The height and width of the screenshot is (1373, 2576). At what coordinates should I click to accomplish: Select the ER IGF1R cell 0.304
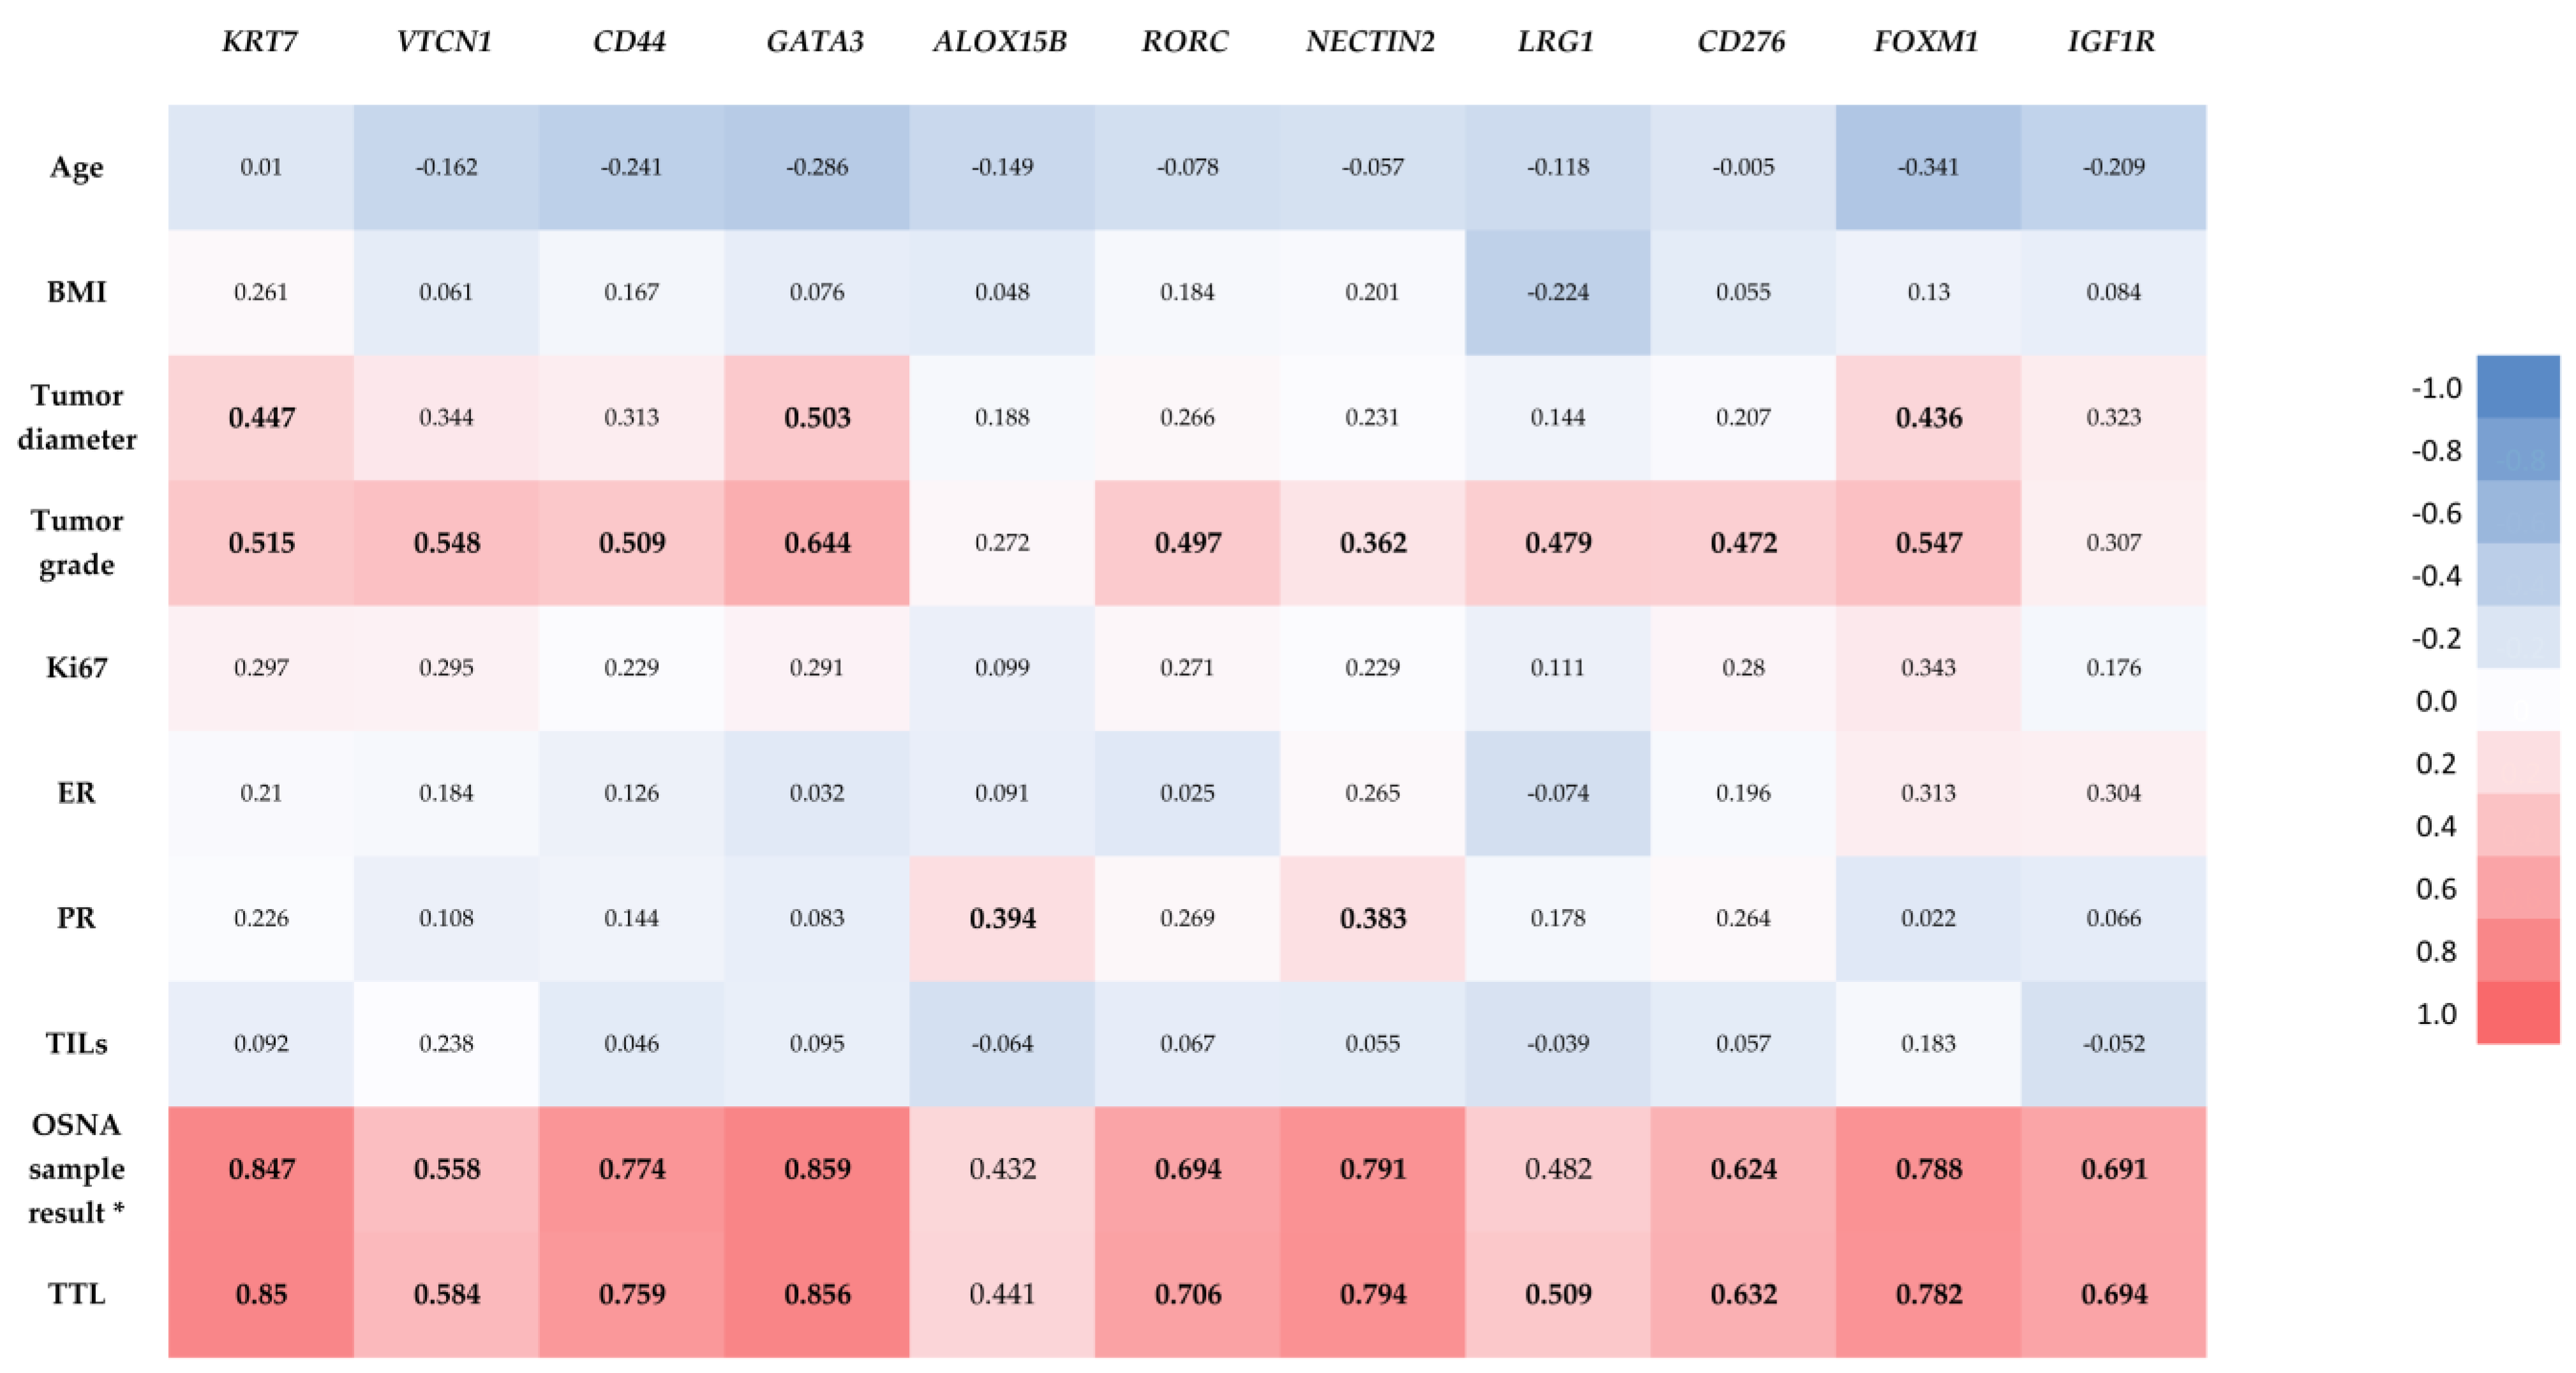[x=2113, y=793]
